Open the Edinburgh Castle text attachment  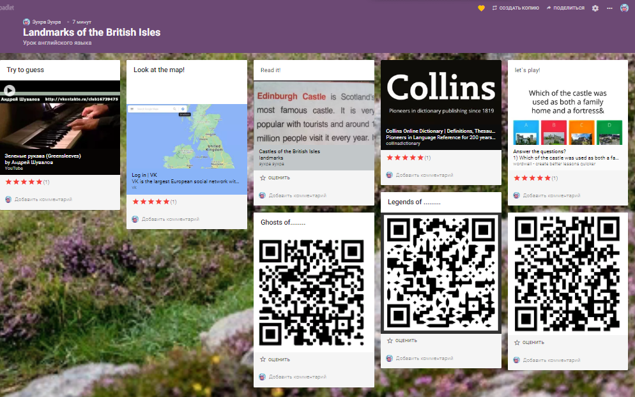314,115
